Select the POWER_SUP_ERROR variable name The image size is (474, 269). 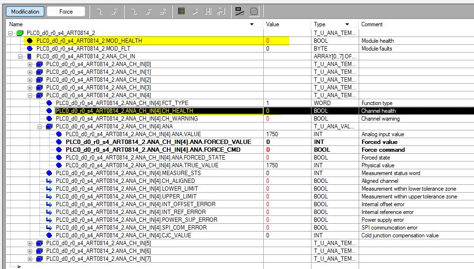click(x=137, y=220)
